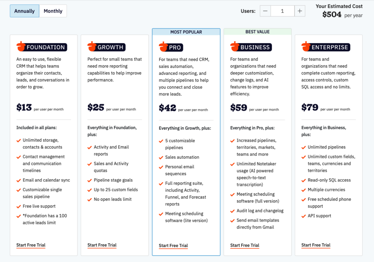Switch billing to Annually

(x=24, y=11)
